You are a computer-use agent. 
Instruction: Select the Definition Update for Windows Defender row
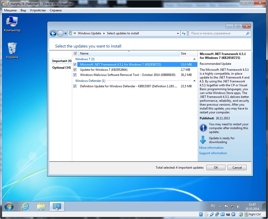tap(135, 86)
